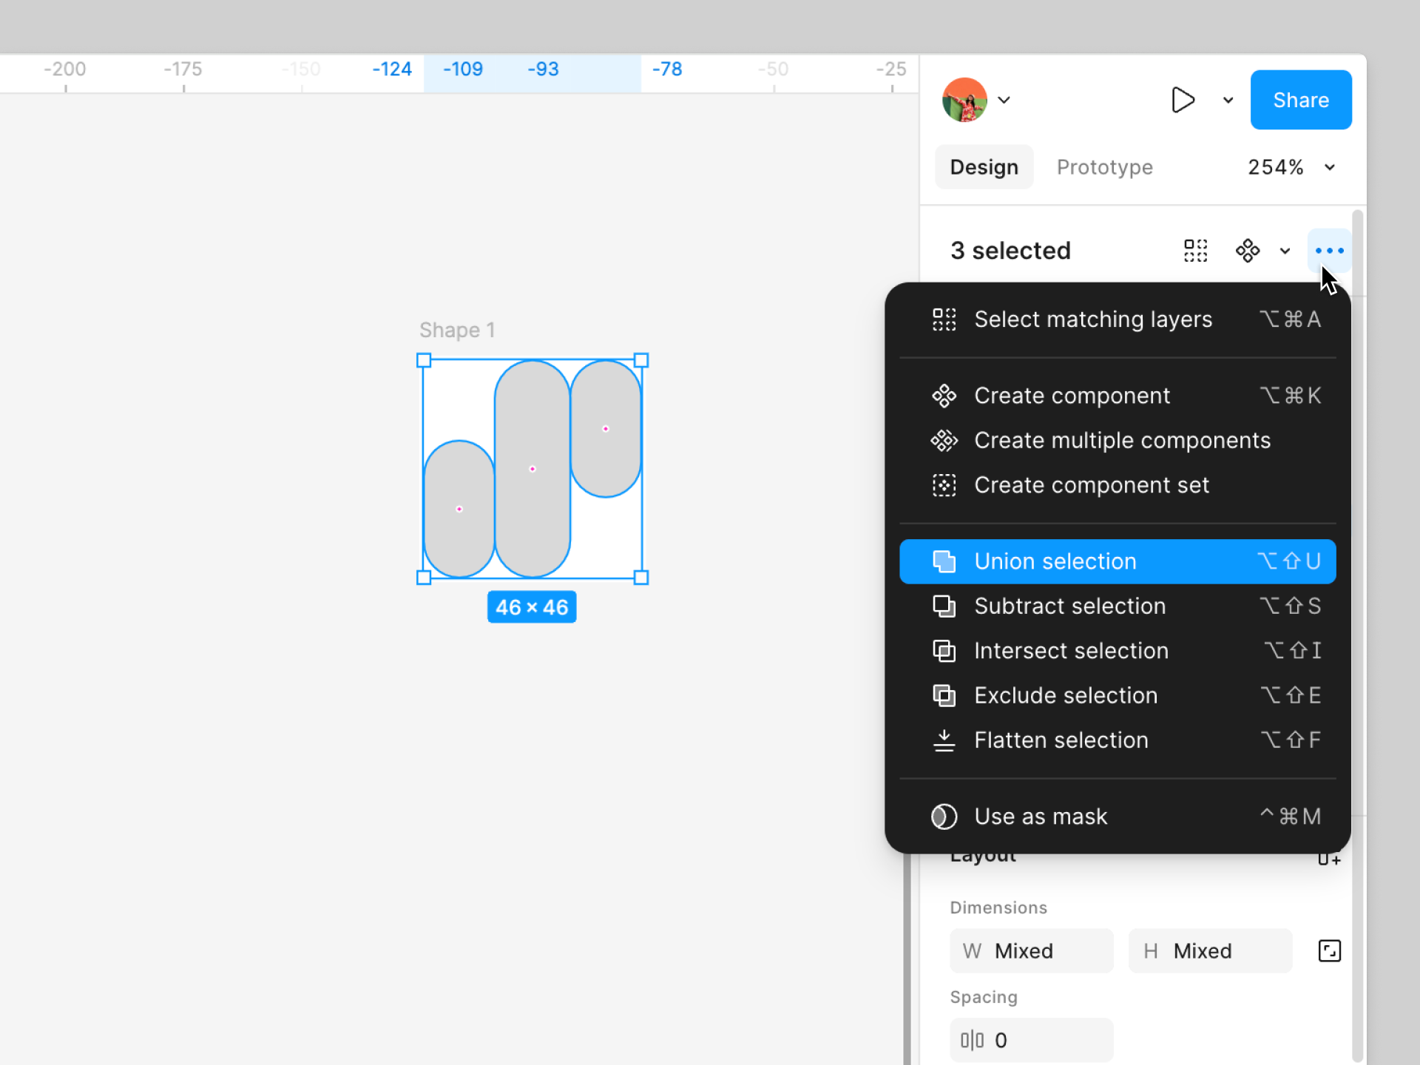Click the width Mixed input field
Viewport: 1420px width, 1065px height.
coord(1031,950)
